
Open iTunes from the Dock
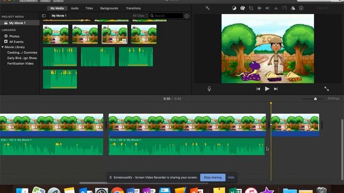click(251, 190)
